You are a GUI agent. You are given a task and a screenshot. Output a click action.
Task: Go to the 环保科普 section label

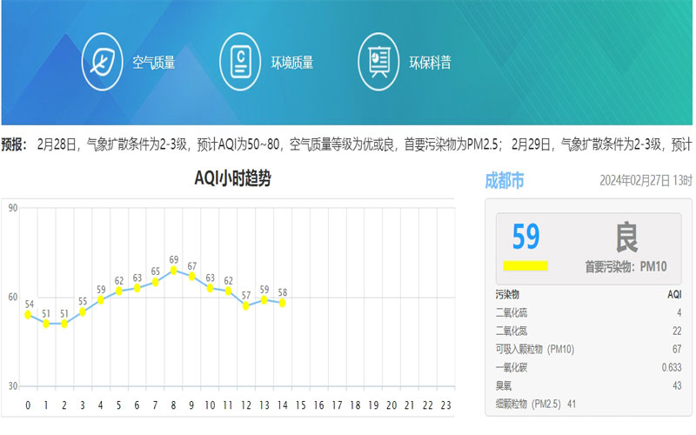(431, 63)
